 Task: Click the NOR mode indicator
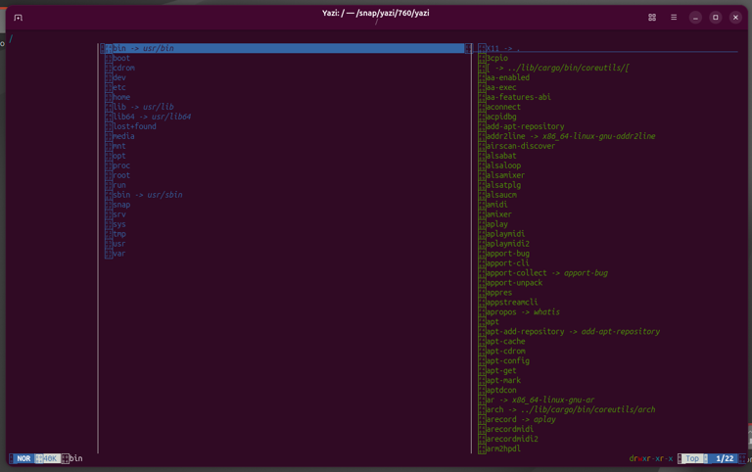[23, 458]
